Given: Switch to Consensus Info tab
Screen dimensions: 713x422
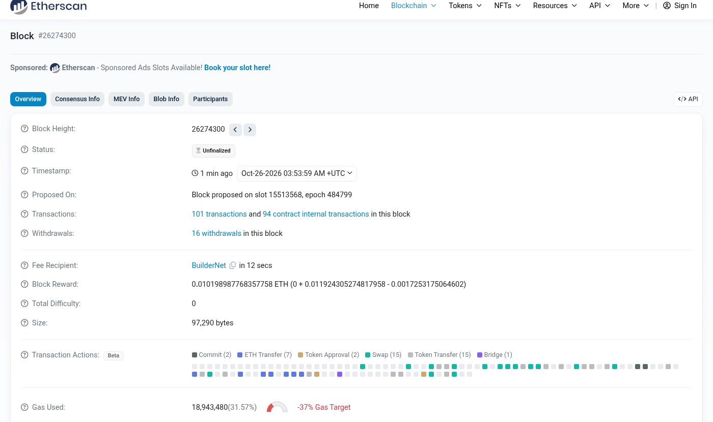Looking at the screenshot, I should pos(77,99).
